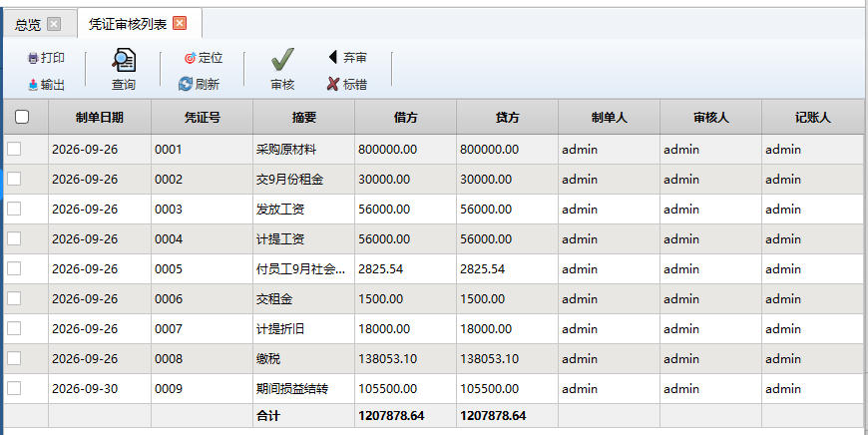Click the 审核人 column header

711,118
